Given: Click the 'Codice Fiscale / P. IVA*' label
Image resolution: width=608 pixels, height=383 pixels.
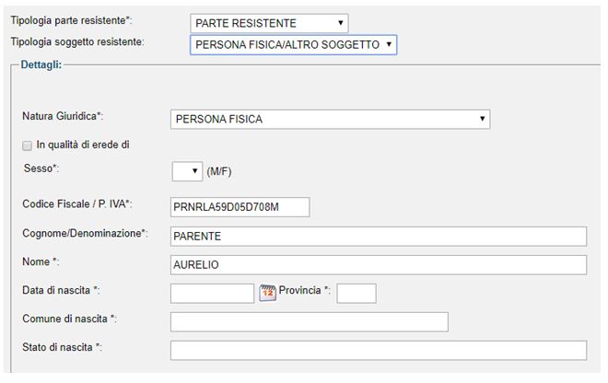Looking at the screenshot, I should [x=77, y=204].
